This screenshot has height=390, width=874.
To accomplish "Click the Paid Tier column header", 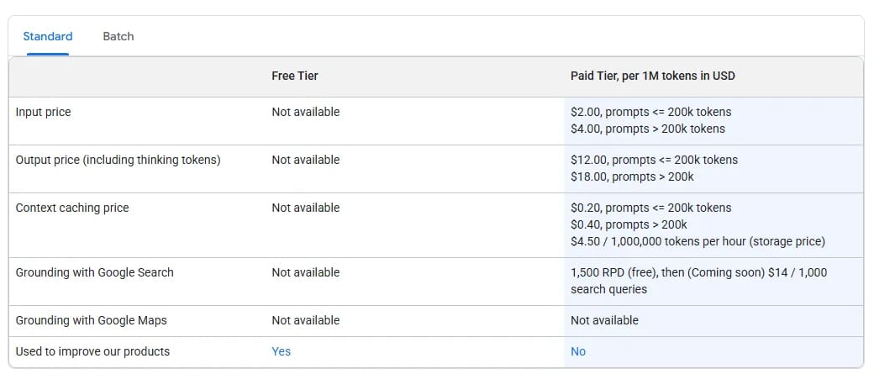I will (x=652, y=76).
